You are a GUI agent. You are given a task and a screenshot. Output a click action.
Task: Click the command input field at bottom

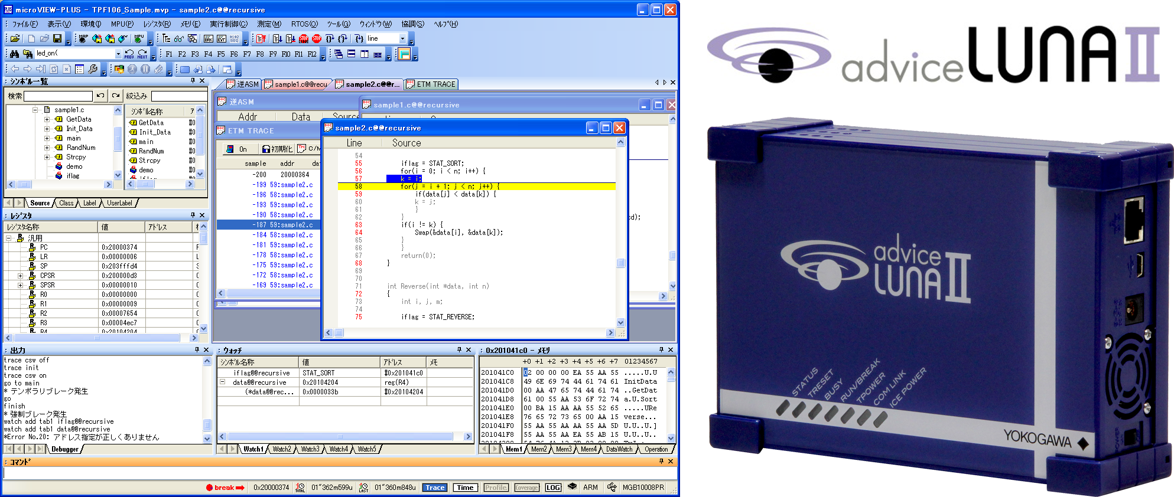pos(340,473)
